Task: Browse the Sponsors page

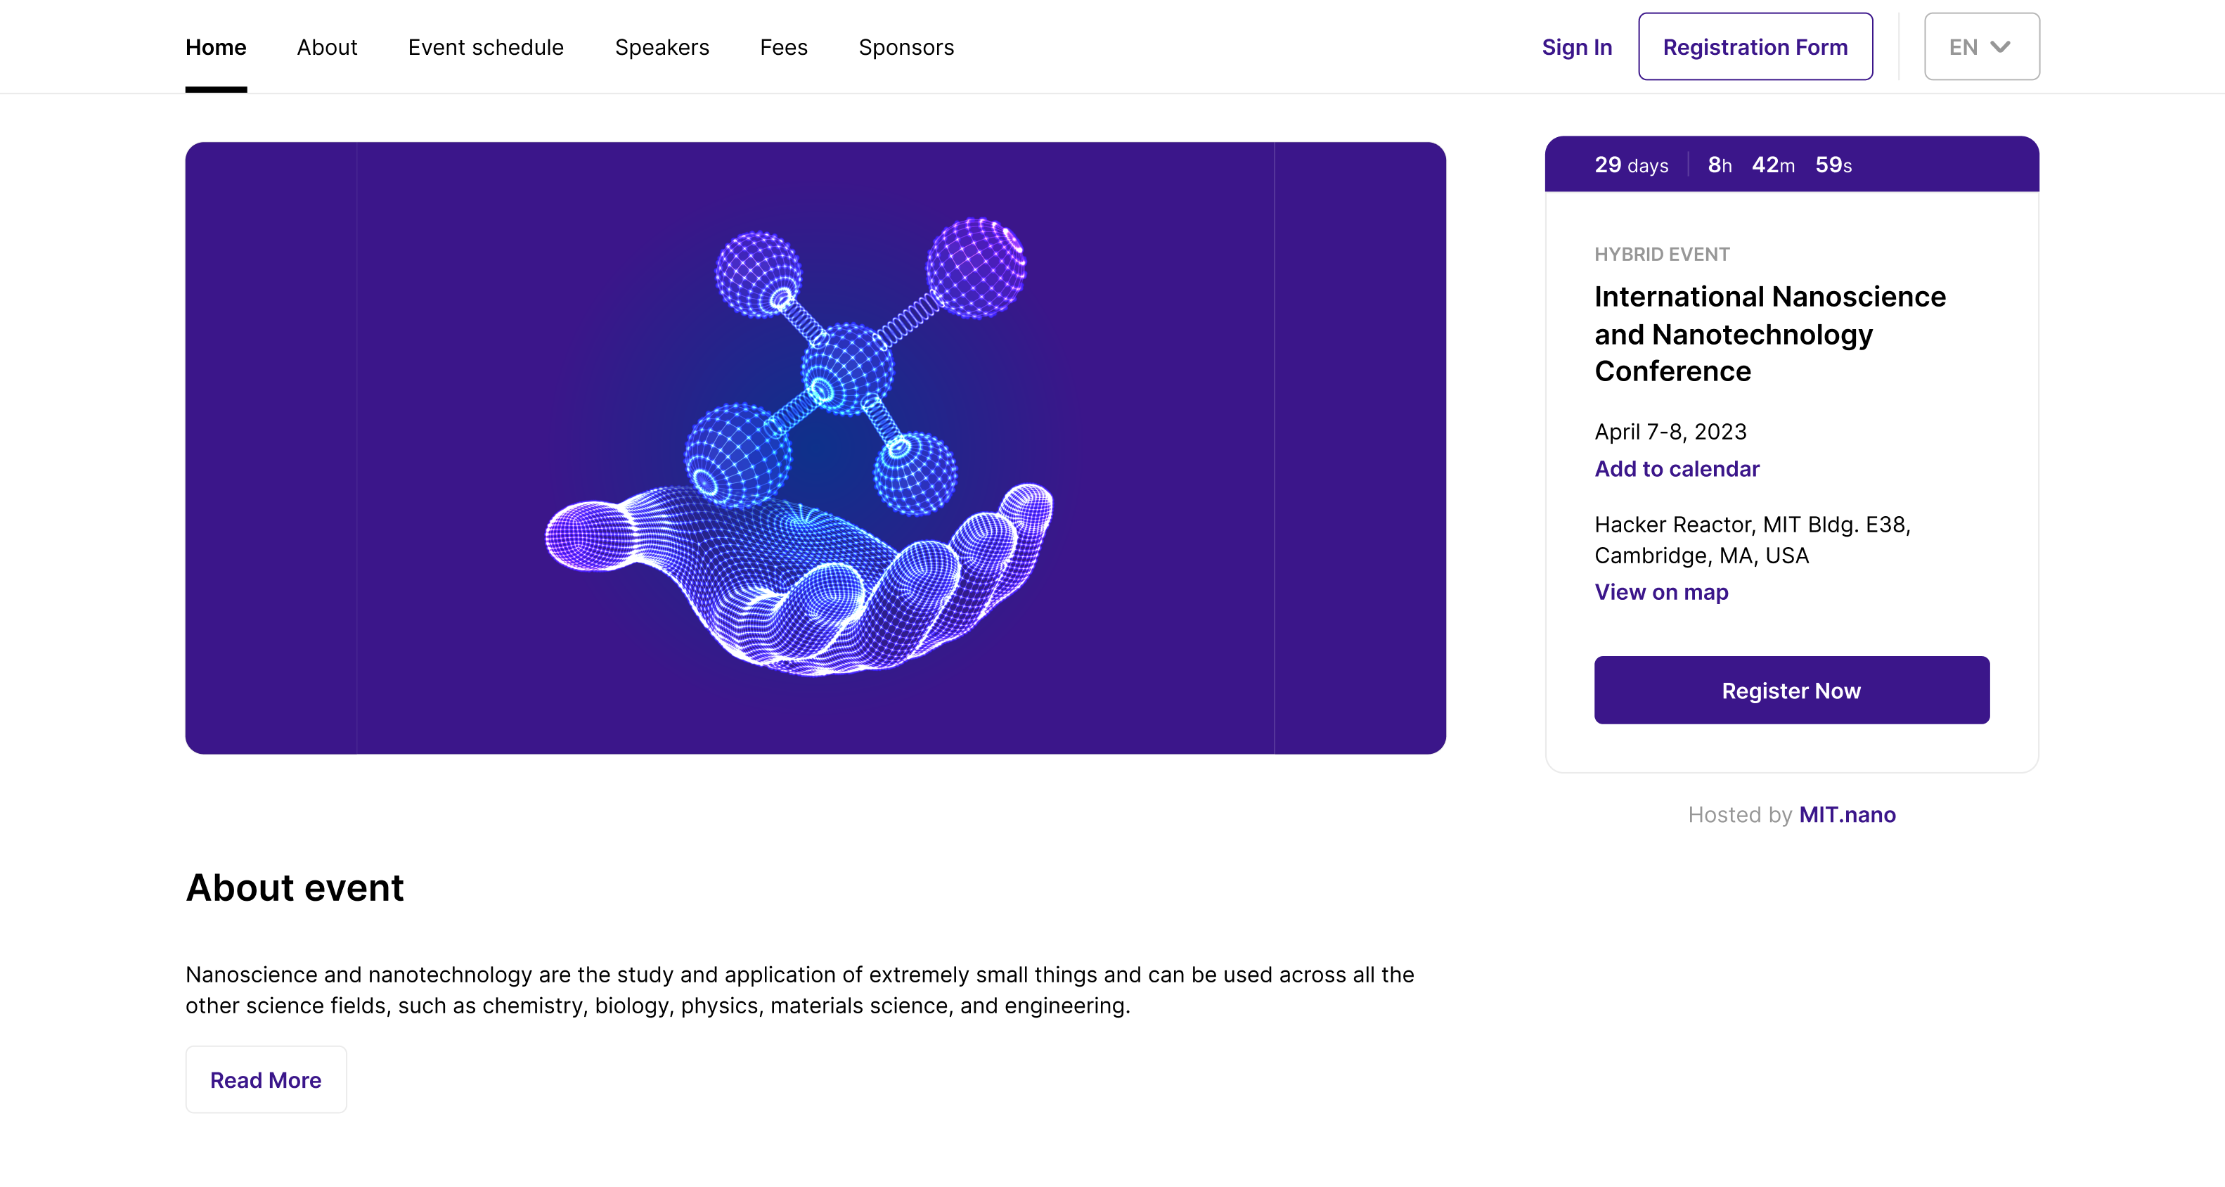Action: tap(905, 48)
